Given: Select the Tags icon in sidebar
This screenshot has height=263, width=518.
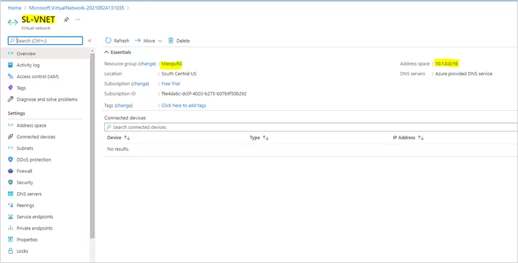Looking at the screenshot, I should (11, 88).
